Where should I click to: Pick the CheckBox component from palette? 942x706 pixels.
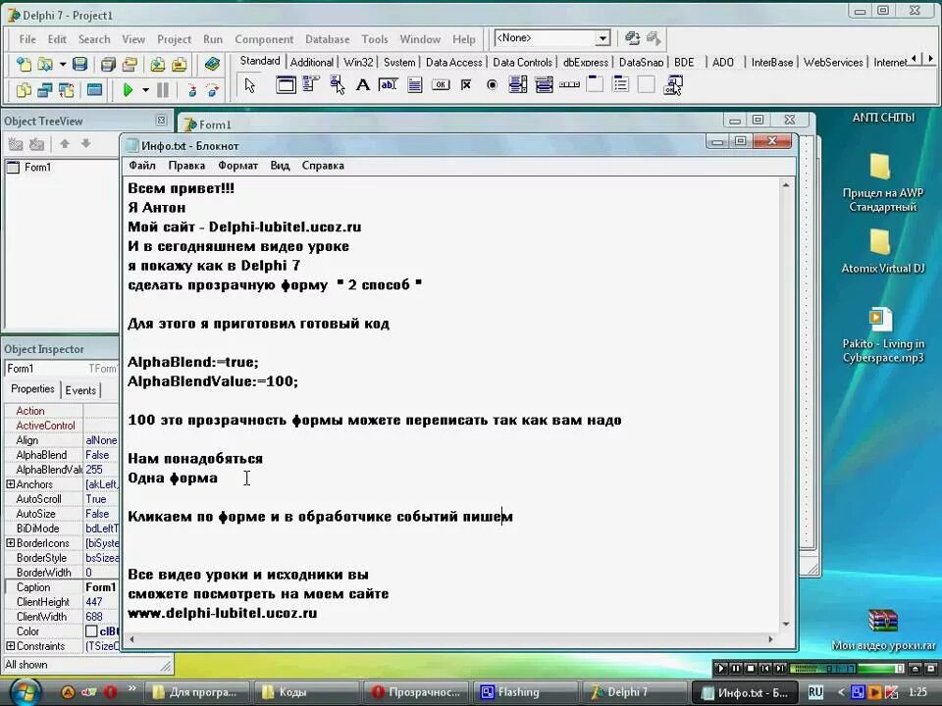pyautogui.click(x=466, y=84)
